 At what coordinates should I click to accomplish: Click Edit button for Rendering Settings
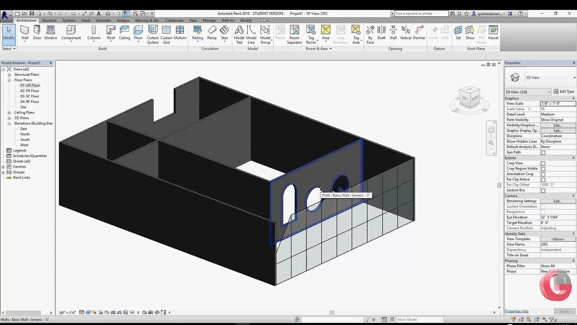(x=558, y=201)
